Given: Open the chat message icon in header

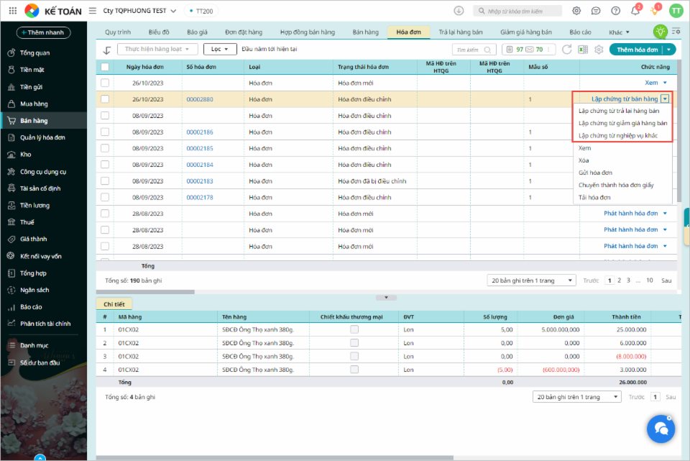Looking at the screenshot, I should point(596,11).
